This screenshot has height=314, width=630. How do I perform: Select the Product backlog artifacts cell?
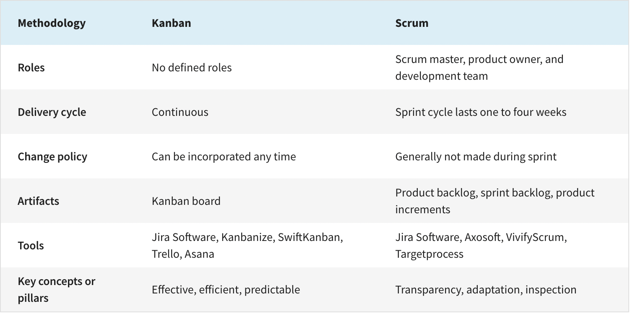[x=495, y=201]
